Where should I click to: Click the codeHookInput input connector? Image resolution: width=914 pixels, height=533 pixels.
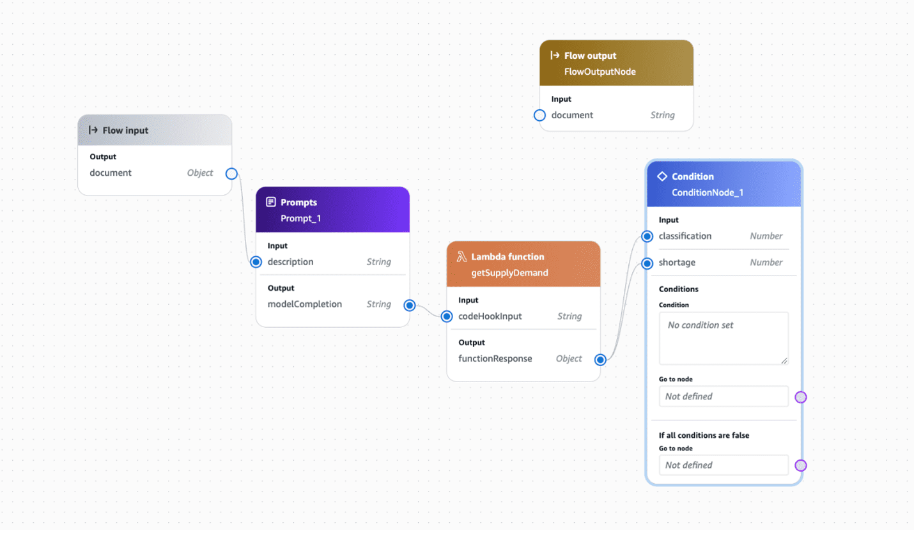[447, 316]
